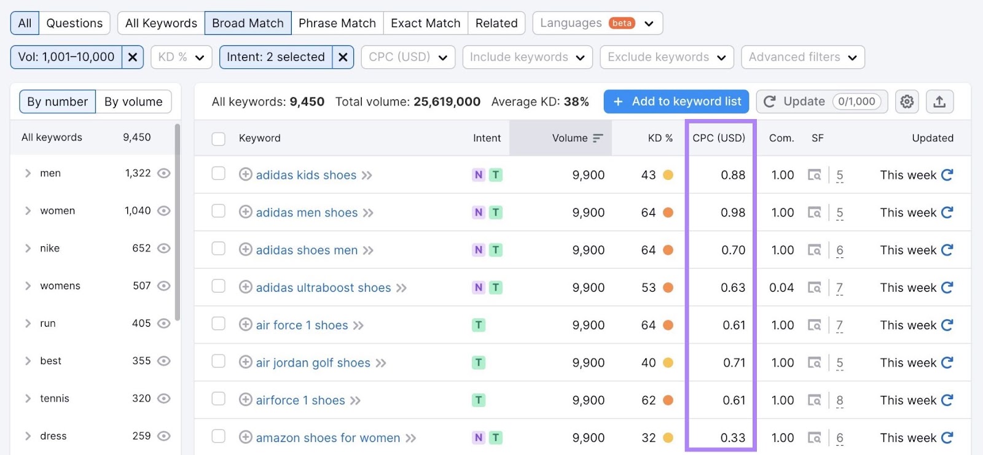983x455 pixels.
Task: Select the All Keywords match tab
Action: [161, 23]
